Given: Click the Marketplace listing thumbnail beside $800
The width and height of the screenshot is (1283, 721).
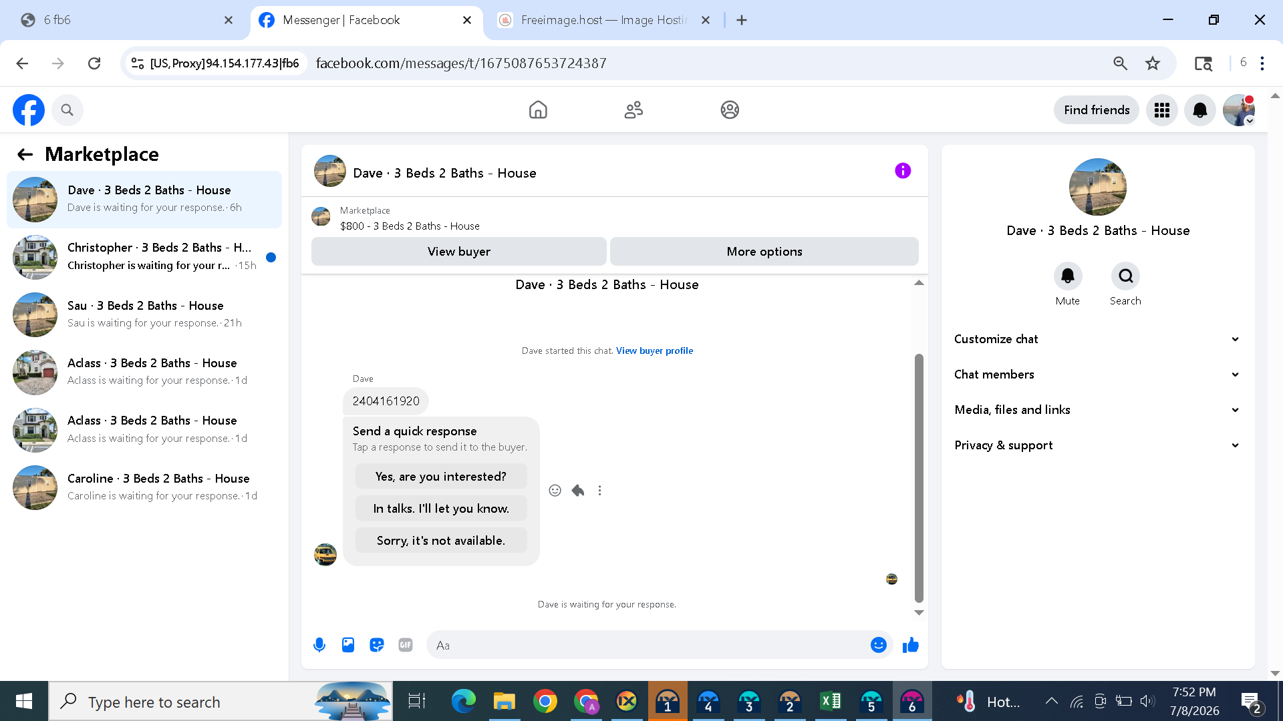Looking at the screenshot, I should tap(321, 217).
